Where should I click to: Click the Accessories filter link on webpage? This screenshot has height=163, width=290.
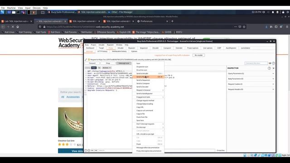73,97
